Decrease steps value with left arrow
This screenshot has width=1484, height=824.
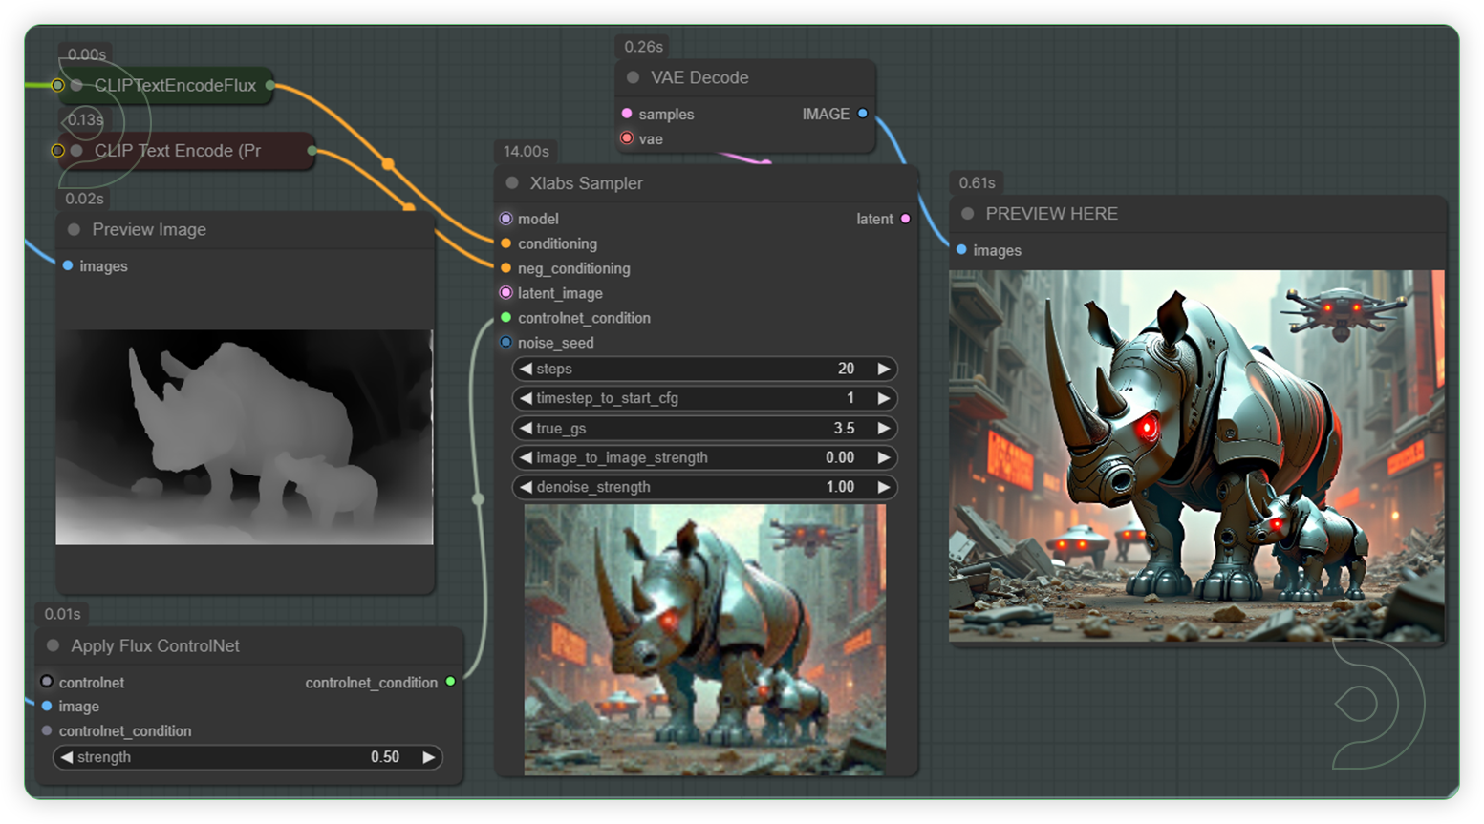point(526,369)
